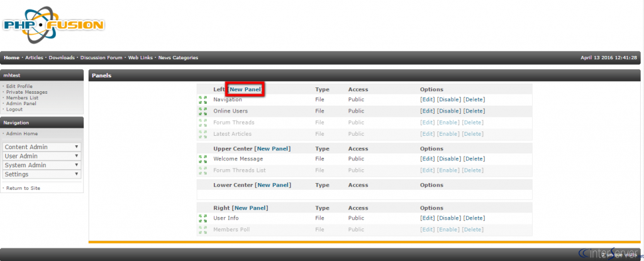Enable the Members Poll panel
This screenshot has width=644, height=261.
[x=448, y=230]
